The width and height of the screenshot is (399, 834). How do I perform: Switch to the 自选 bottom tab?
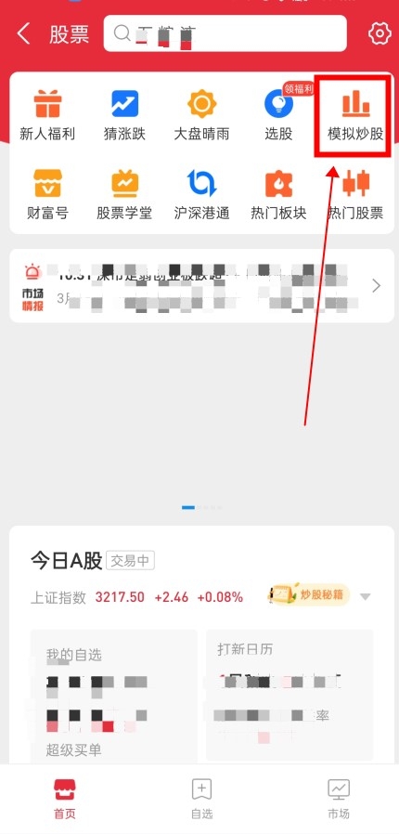202,800
